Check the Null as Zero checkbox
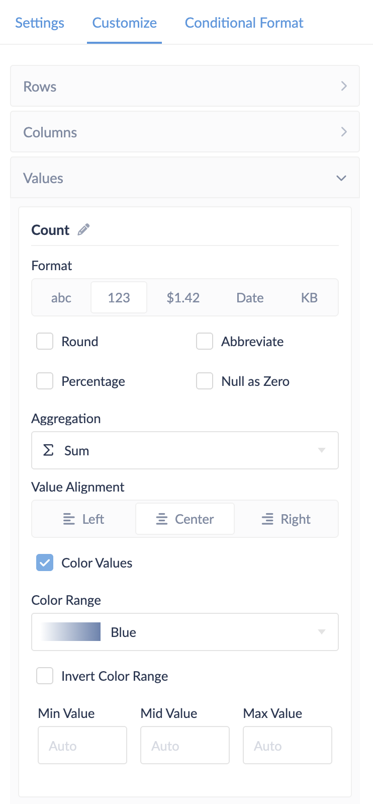This screenshot has width=373, height=804. (205, 381)
